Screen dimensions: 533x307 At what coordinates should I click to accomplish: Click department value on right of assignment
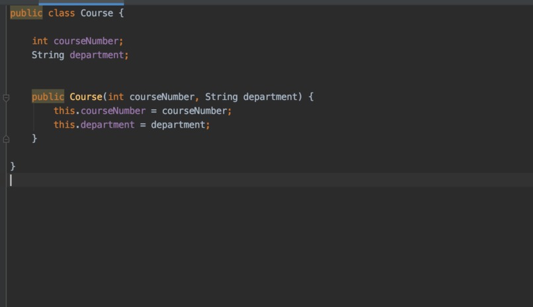178,125
